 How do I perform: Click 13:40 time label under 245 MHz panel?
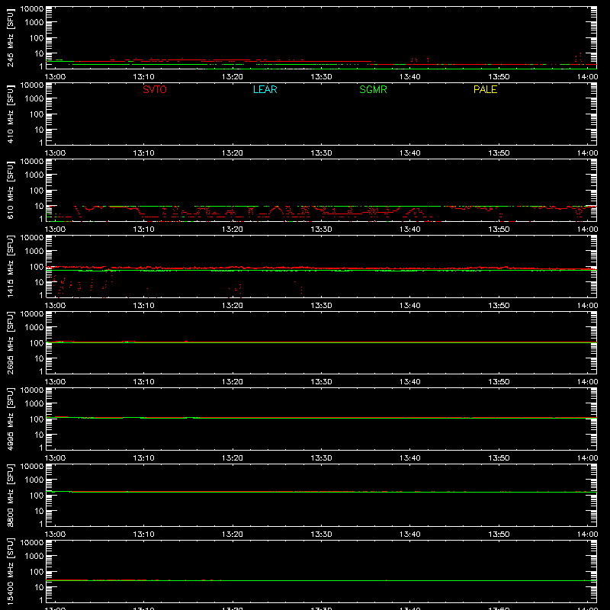pyautogui.click(x=409, y=77)
